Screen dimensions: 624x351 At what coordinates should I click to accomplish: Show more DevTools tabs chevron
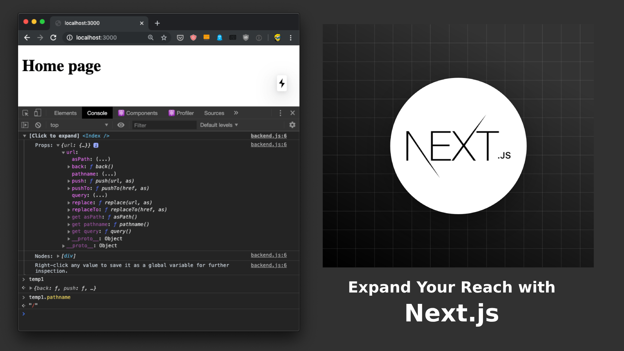[x=236, y=113]
